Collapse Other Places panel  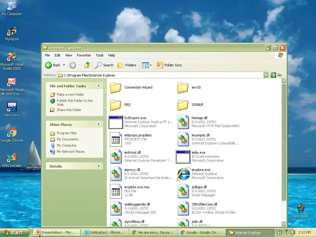coord(98,124)
